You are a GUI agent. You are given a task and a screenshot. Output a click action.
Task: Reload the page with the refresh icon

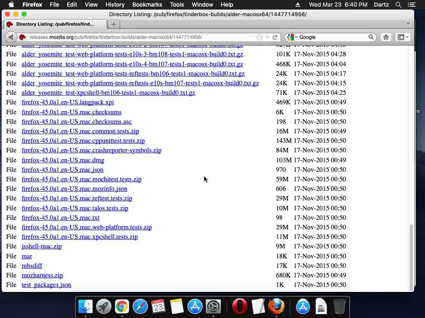pyautogui.click(x=275, y=37)
